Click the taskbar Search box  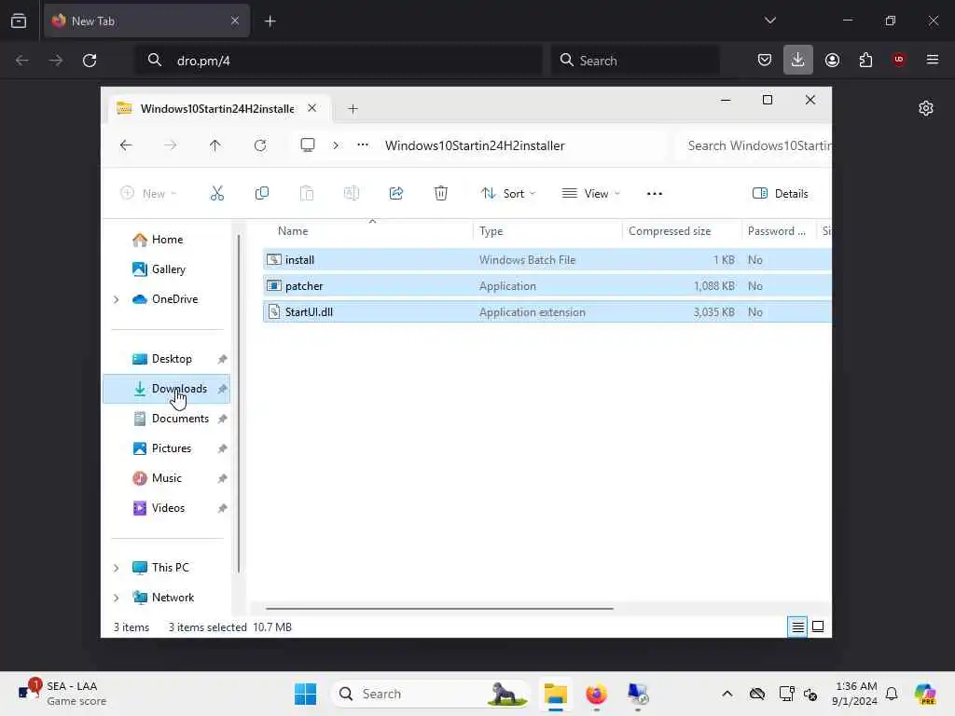pos(431,694)
